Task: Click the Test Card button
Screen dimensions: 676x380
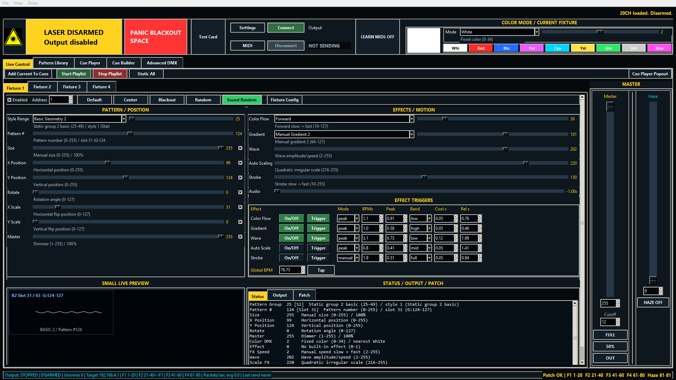Action: point(208,37)
